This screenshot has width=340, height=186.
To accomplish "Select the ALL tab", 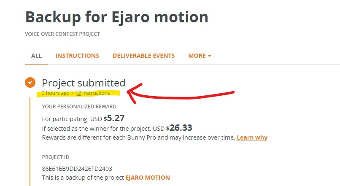I will click(37, 56).
